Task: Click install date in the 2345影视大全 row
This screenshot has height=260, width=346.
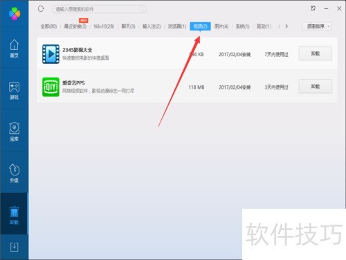Action: coord(235,55)
